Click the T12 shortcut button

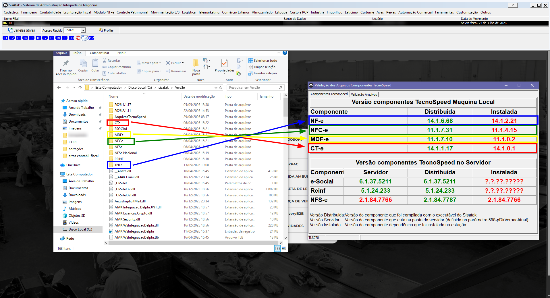[91, 38]
